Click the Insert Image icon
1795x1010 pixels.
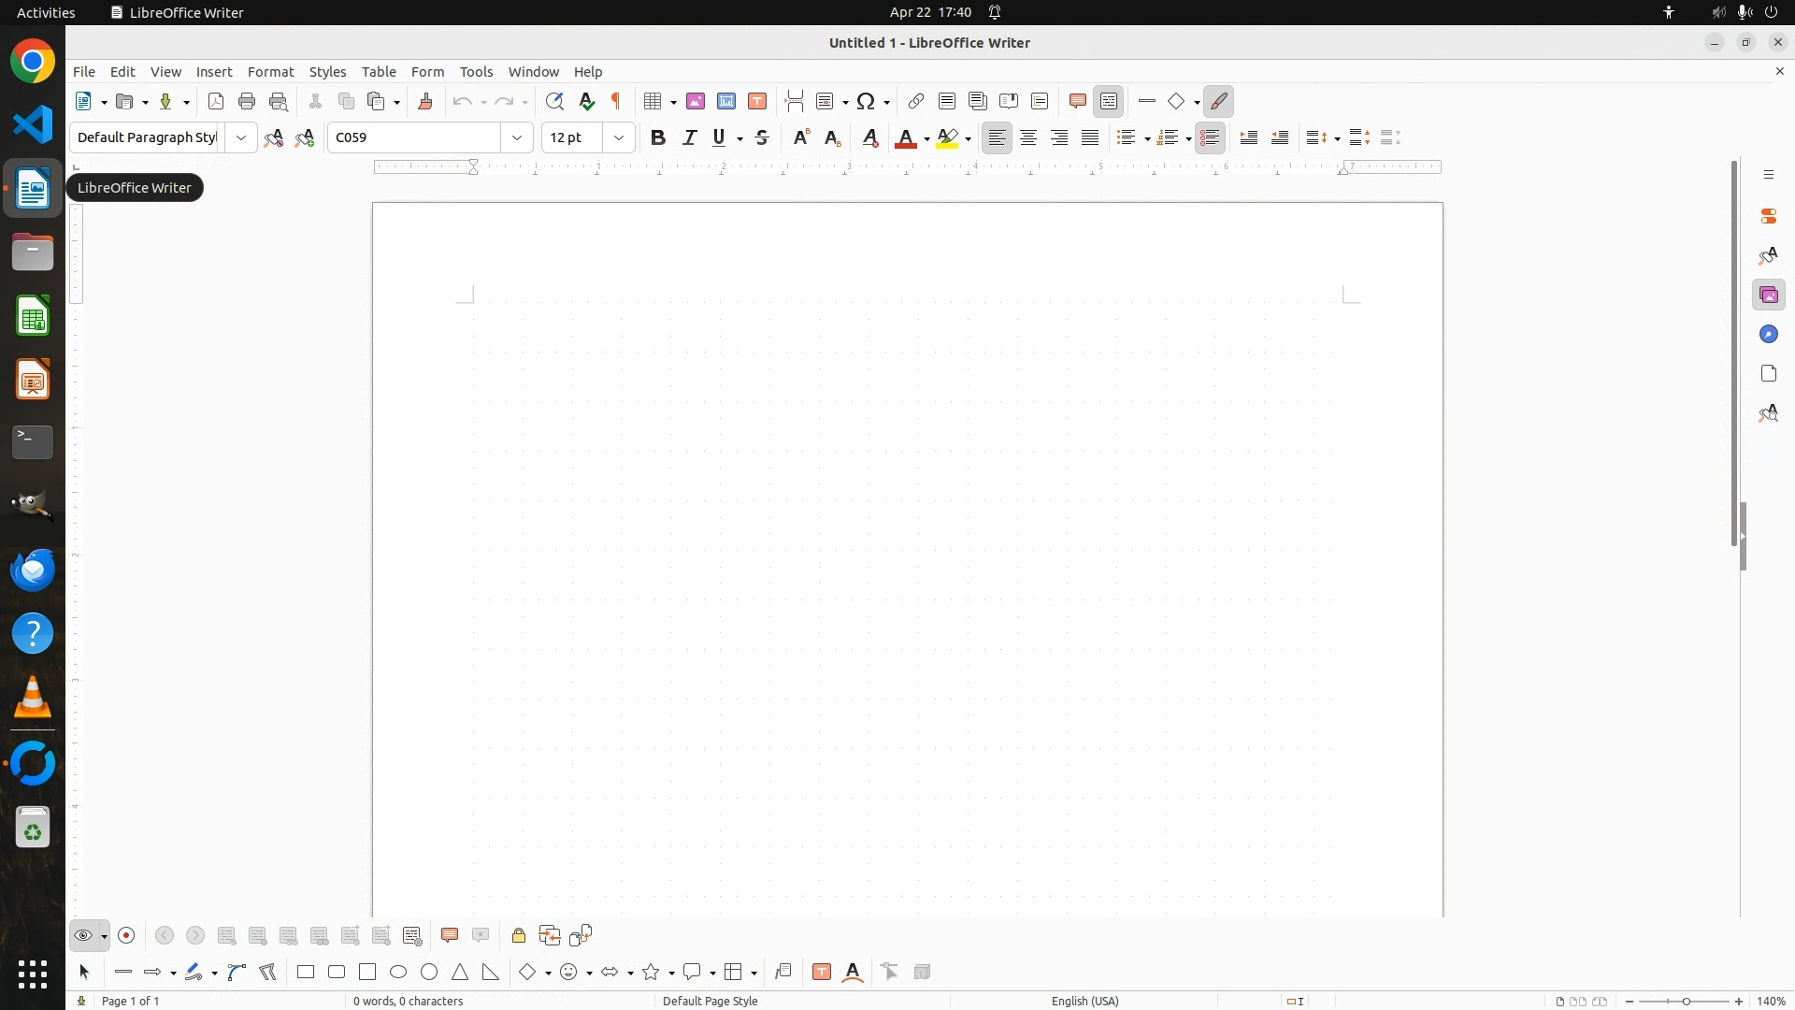696,101
